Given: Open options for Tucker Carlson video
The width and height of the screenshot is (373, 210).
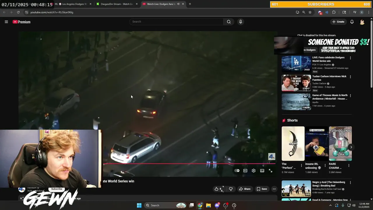Looking at the screenshot, I should pyautogui.click(x=350, y=77).
